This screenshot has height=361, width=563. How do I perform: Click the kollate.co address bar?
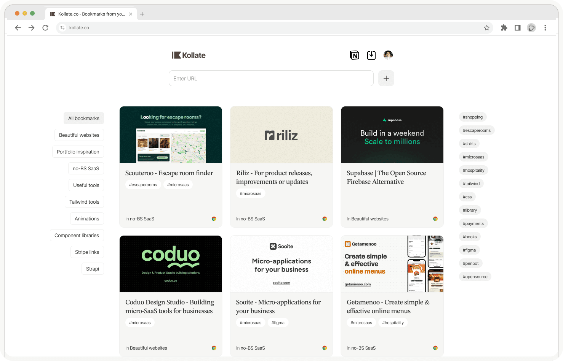(274, 28)
